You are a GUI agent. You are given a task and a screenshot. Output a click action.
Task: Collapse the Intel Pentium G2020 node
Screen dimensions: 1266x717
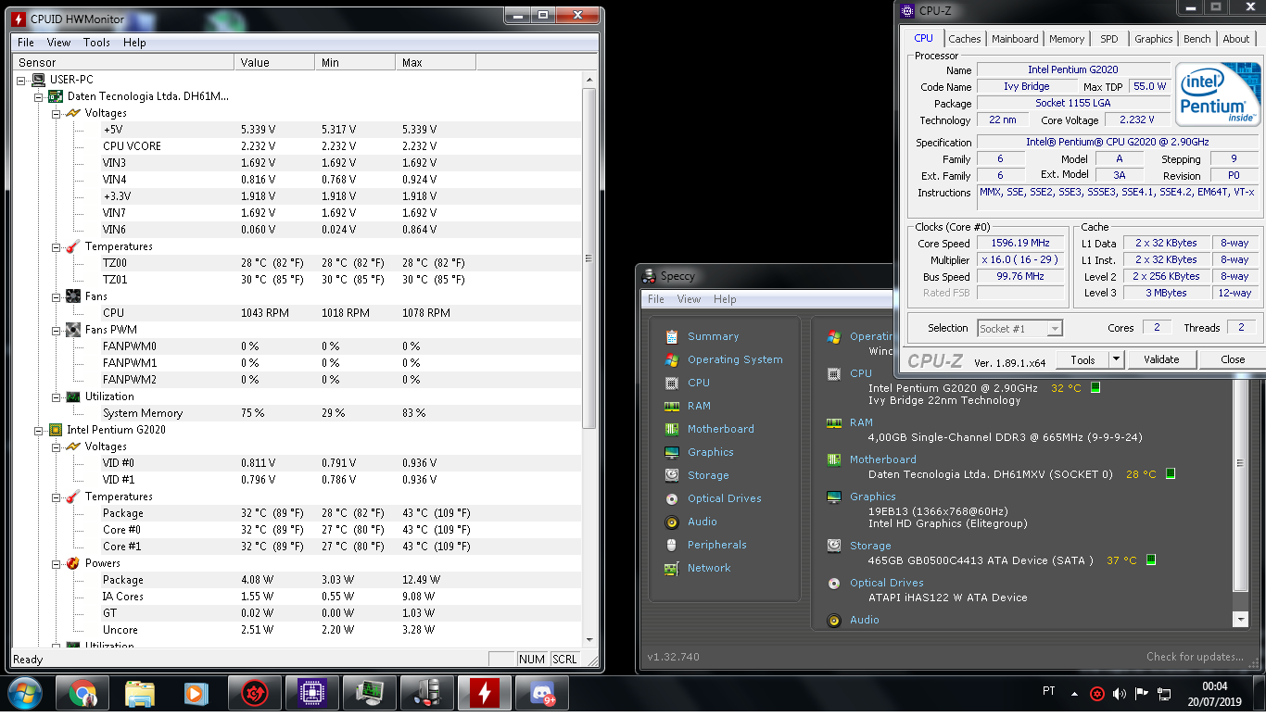38,430
